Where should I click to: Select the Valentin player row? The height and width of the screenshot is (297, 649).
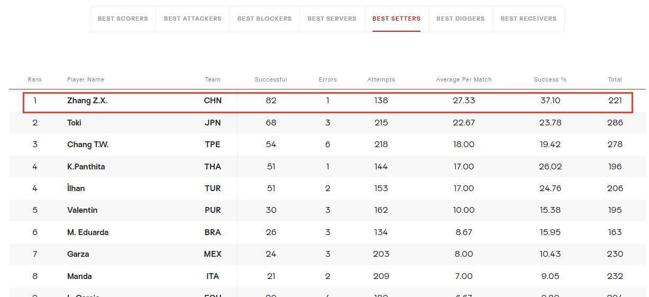pyautogui.click(x=327, y=210)
